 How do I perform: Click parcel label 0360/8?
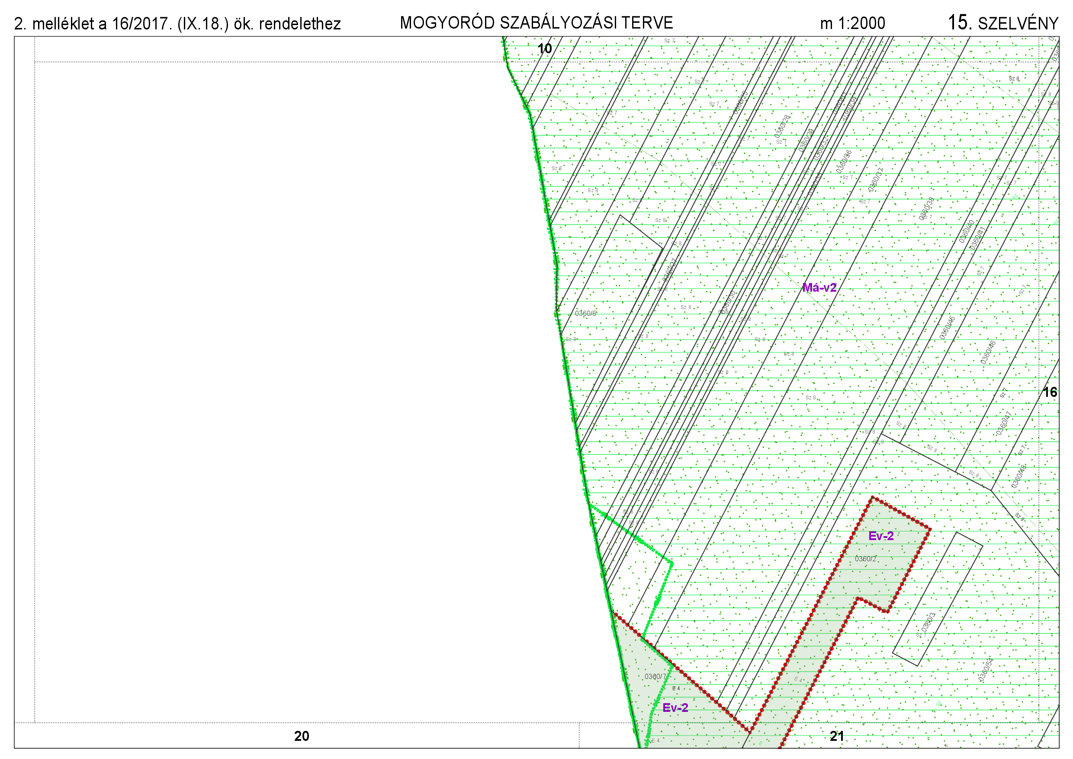point(585,314)
